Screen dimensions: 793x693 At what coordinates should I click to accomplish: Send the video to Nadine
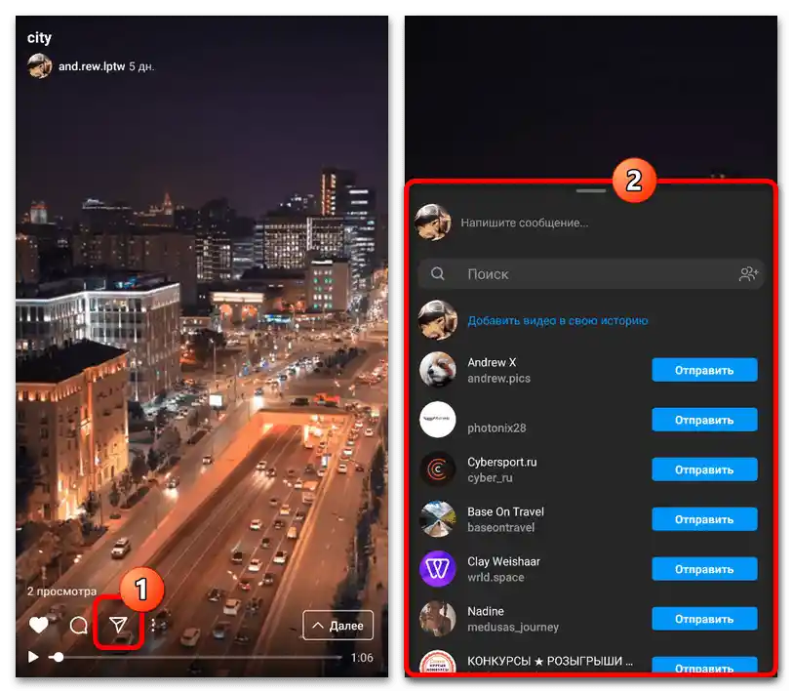click(x=704, y=619)
